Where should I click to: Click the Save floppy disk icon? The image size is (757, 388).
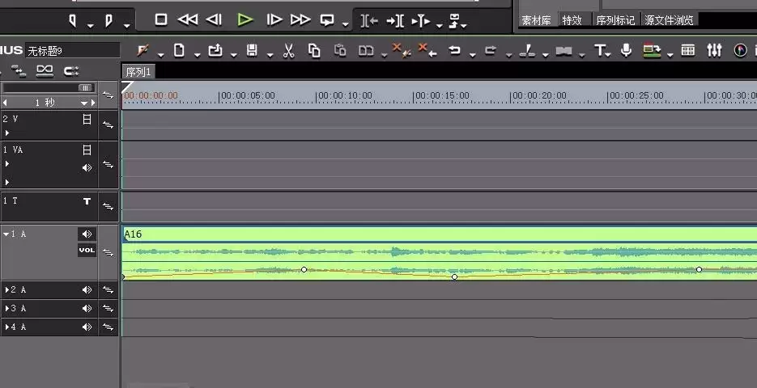click(x=252, y=50)
